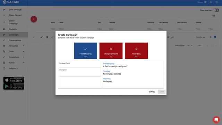Click the Campaigns arrow icon in sidebar
222x125 pixels.
coord(4,35)
